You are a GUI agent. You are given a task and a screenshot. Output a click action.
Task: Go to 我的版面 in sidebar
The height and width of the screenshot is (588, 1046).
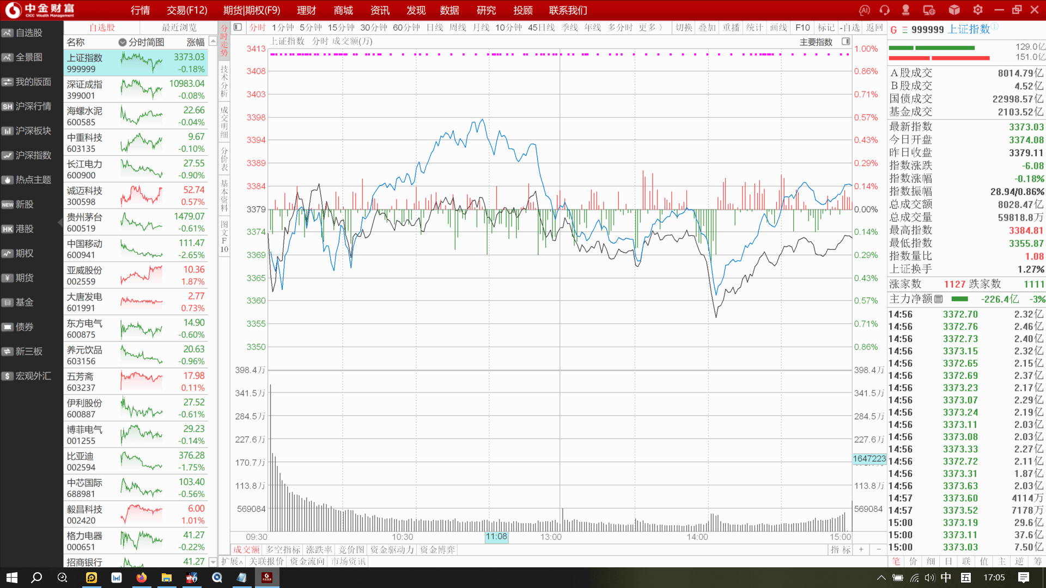31,82
